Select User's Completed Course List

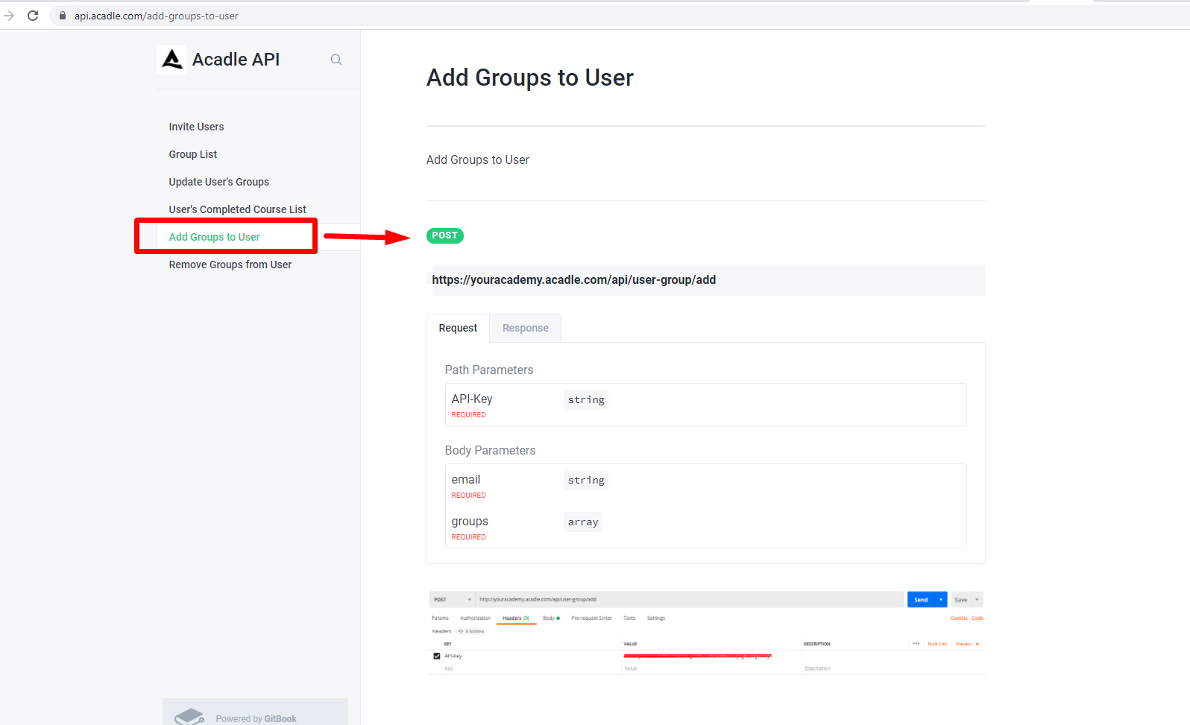[x=238, y=209]
